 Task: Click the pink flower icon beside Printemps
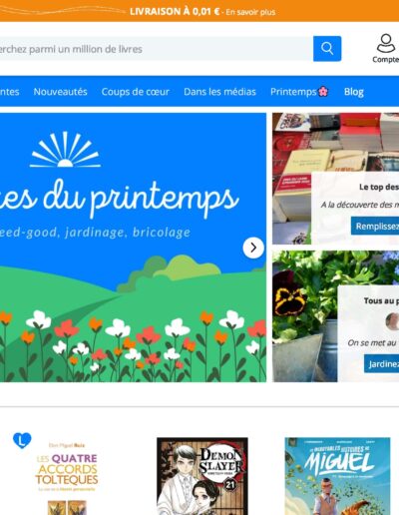click(323, 92)
